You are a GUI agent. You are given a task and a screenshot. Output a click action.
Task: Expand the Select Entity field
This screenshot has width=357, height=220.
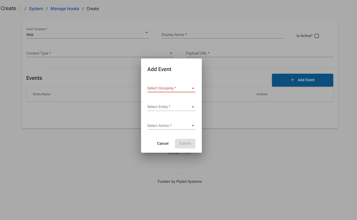click(169, 107)
